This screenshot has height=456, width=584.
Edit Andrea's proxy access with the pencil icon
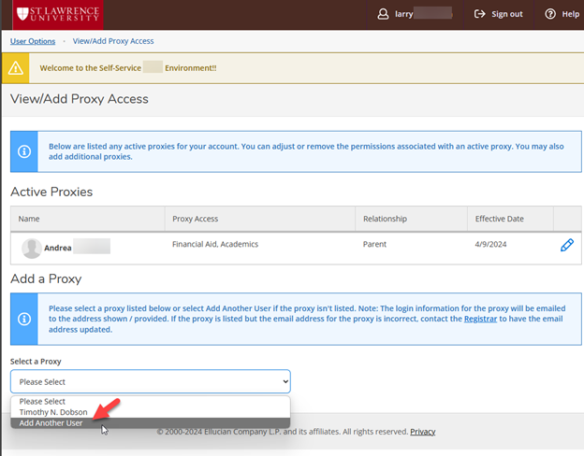566,245
